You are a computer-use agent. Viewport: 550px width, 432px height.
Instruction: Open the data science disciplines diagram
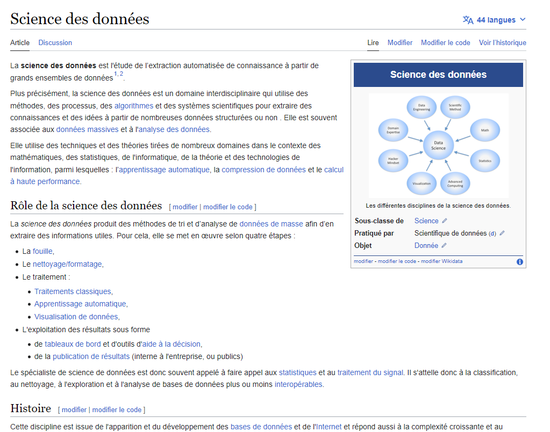438,145
